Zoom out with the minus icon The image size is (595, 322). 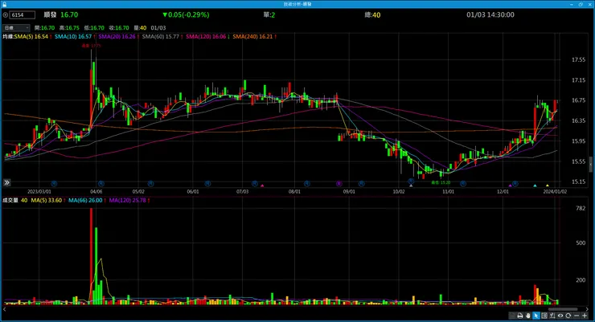click(x=577, y=316)
